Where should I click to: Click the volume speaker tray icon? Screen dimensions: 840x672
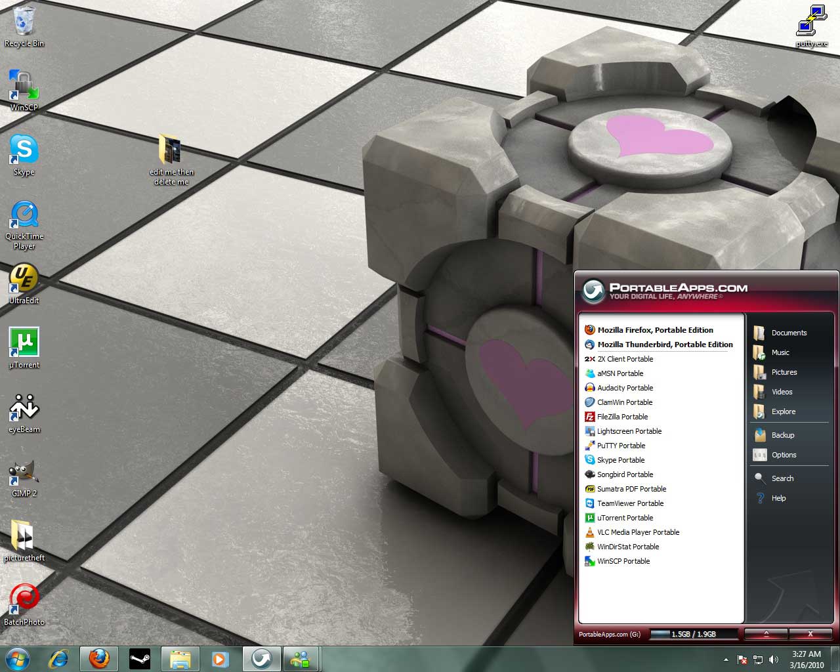774,660
